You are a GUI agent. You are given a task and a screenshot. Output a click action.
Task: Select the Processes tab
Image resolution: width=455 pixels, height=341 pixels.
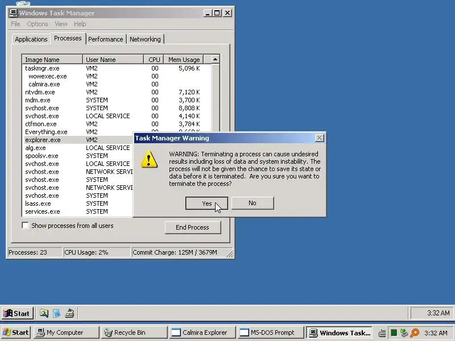[68, 38]
